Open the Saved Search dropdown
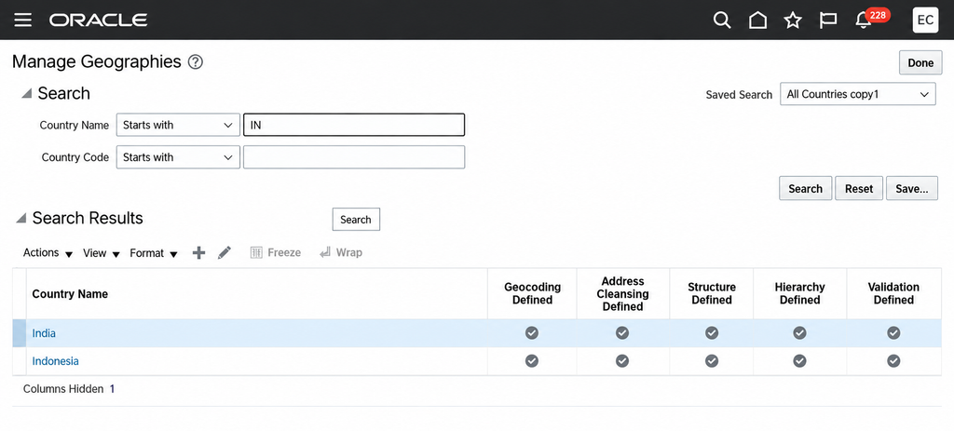 (x=858, y=94)
